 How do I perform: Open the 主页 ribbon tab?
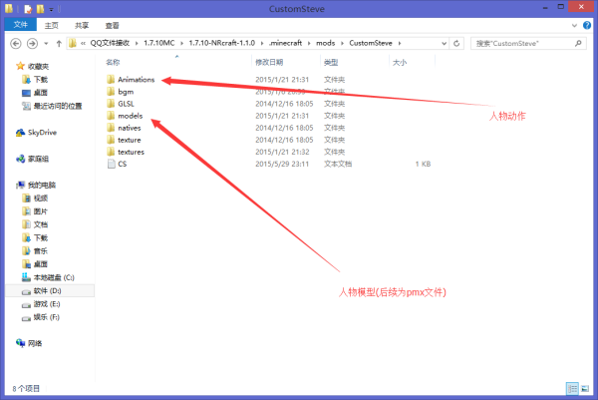pyautogui.click(x=52, y=25)
